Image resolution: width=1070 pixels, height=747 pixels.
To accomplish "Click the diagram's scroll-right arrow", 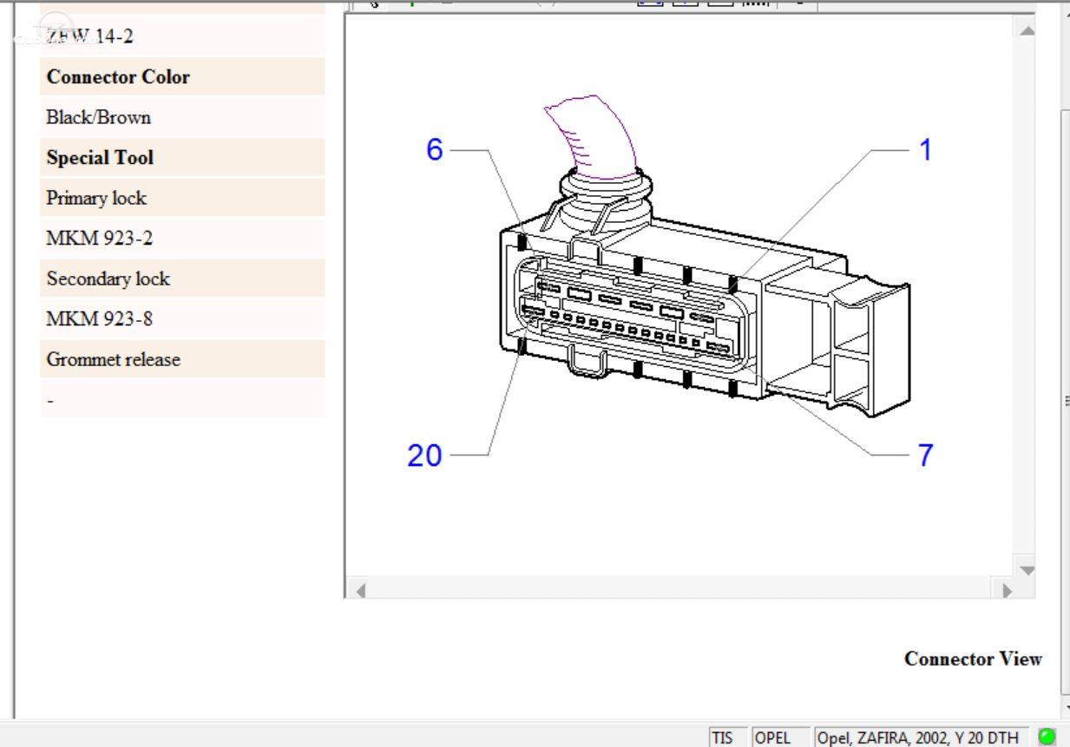I will tap(1007, 590).
